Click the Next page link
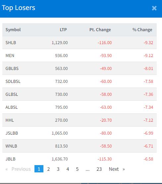 pos(114,169)
